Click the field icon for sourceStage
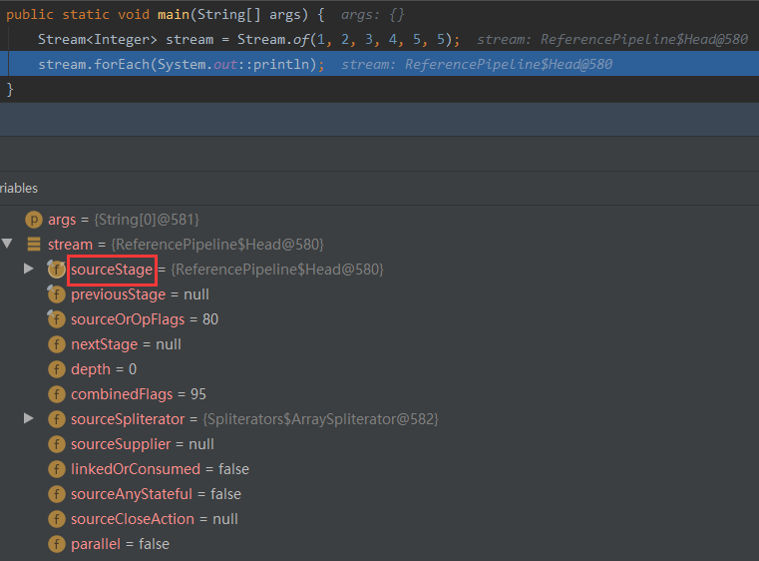Screen dimensions: 759x561 point(56,270)
